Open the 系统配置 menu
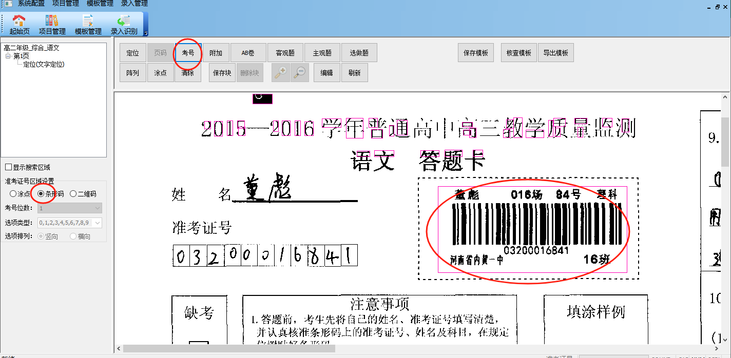731x358 pixels. tap(31, 4)
